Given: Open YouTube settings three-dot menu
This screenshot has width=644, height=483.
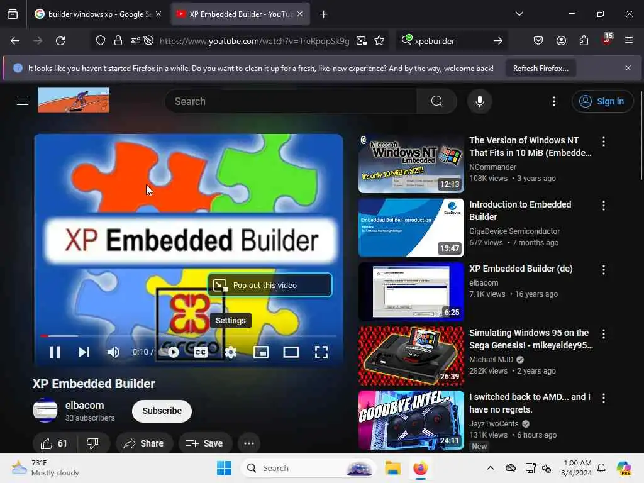Looking at the screenshot, I should [x=554, y=101].
